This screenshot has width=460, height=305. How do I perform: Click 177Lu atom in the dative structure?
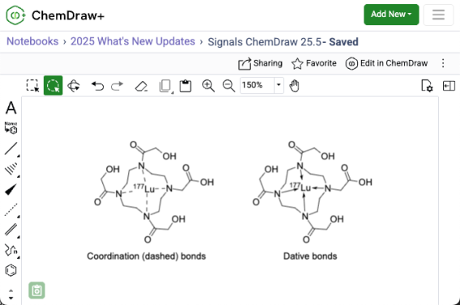tap(300, 188)
